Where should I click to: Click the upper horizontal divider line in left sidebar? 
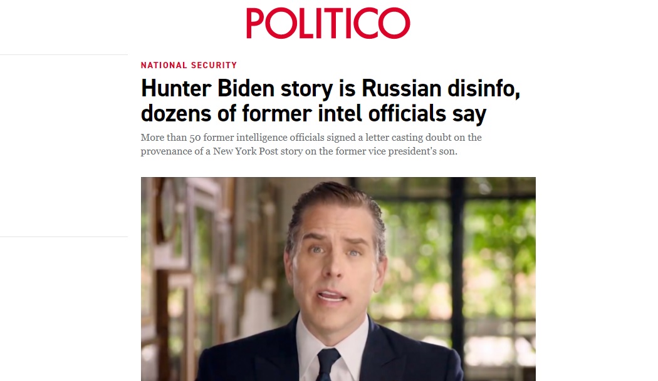tap(64, 54)
